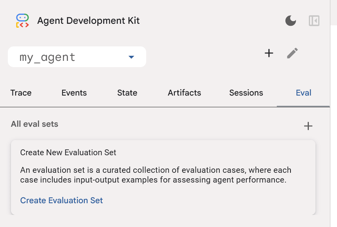Switch to the Trace tab

[21, 93]
